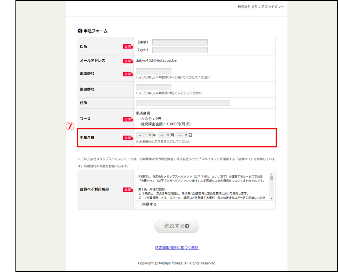
Task: Click the 必須 badge next to 氏名
Action: click(x=127, y=46)
